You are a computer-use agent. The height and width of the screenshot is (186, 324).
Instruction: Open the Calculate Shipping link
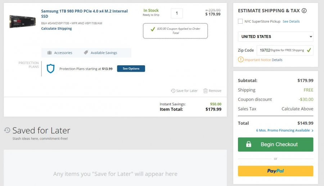tap(57, 29)
